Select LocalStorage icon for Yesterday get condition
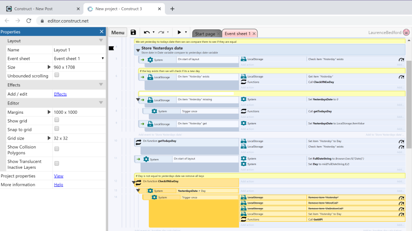 coord(150,124)
